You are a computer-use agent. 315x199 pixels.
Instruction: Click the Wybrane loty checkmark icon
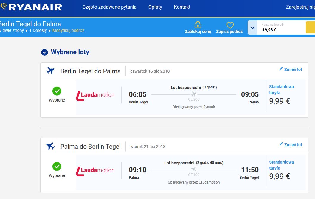point(45,52)
